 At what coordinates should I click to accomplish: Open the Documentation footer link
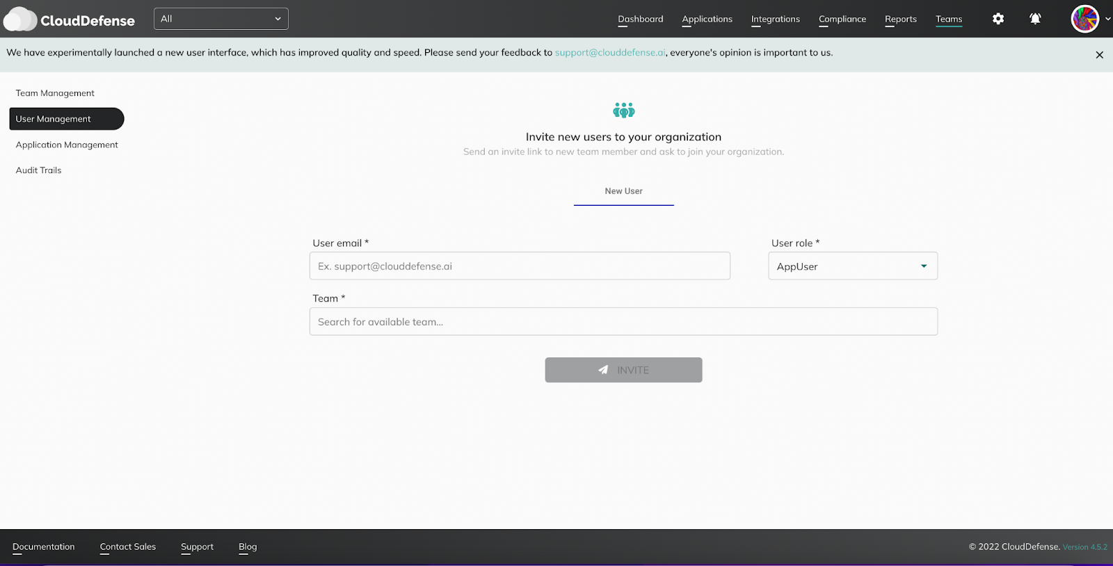[43, 547]
